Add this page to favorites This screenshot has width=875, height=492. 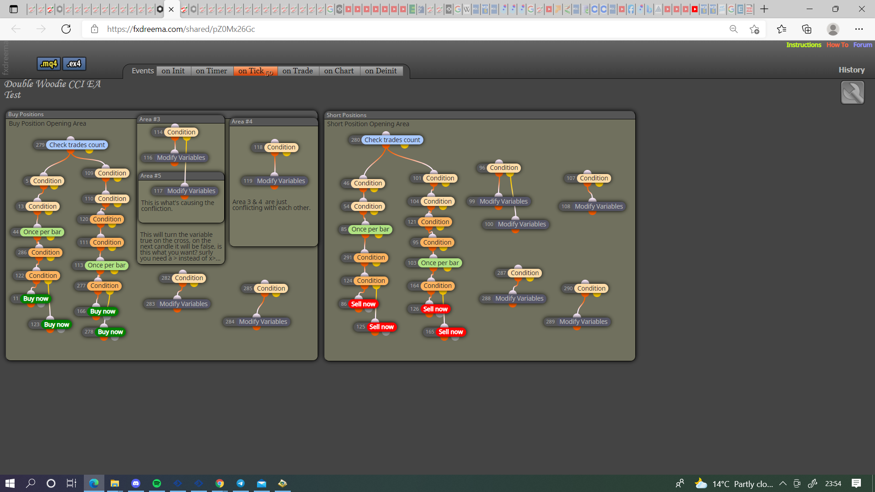(x=754, y=29)
